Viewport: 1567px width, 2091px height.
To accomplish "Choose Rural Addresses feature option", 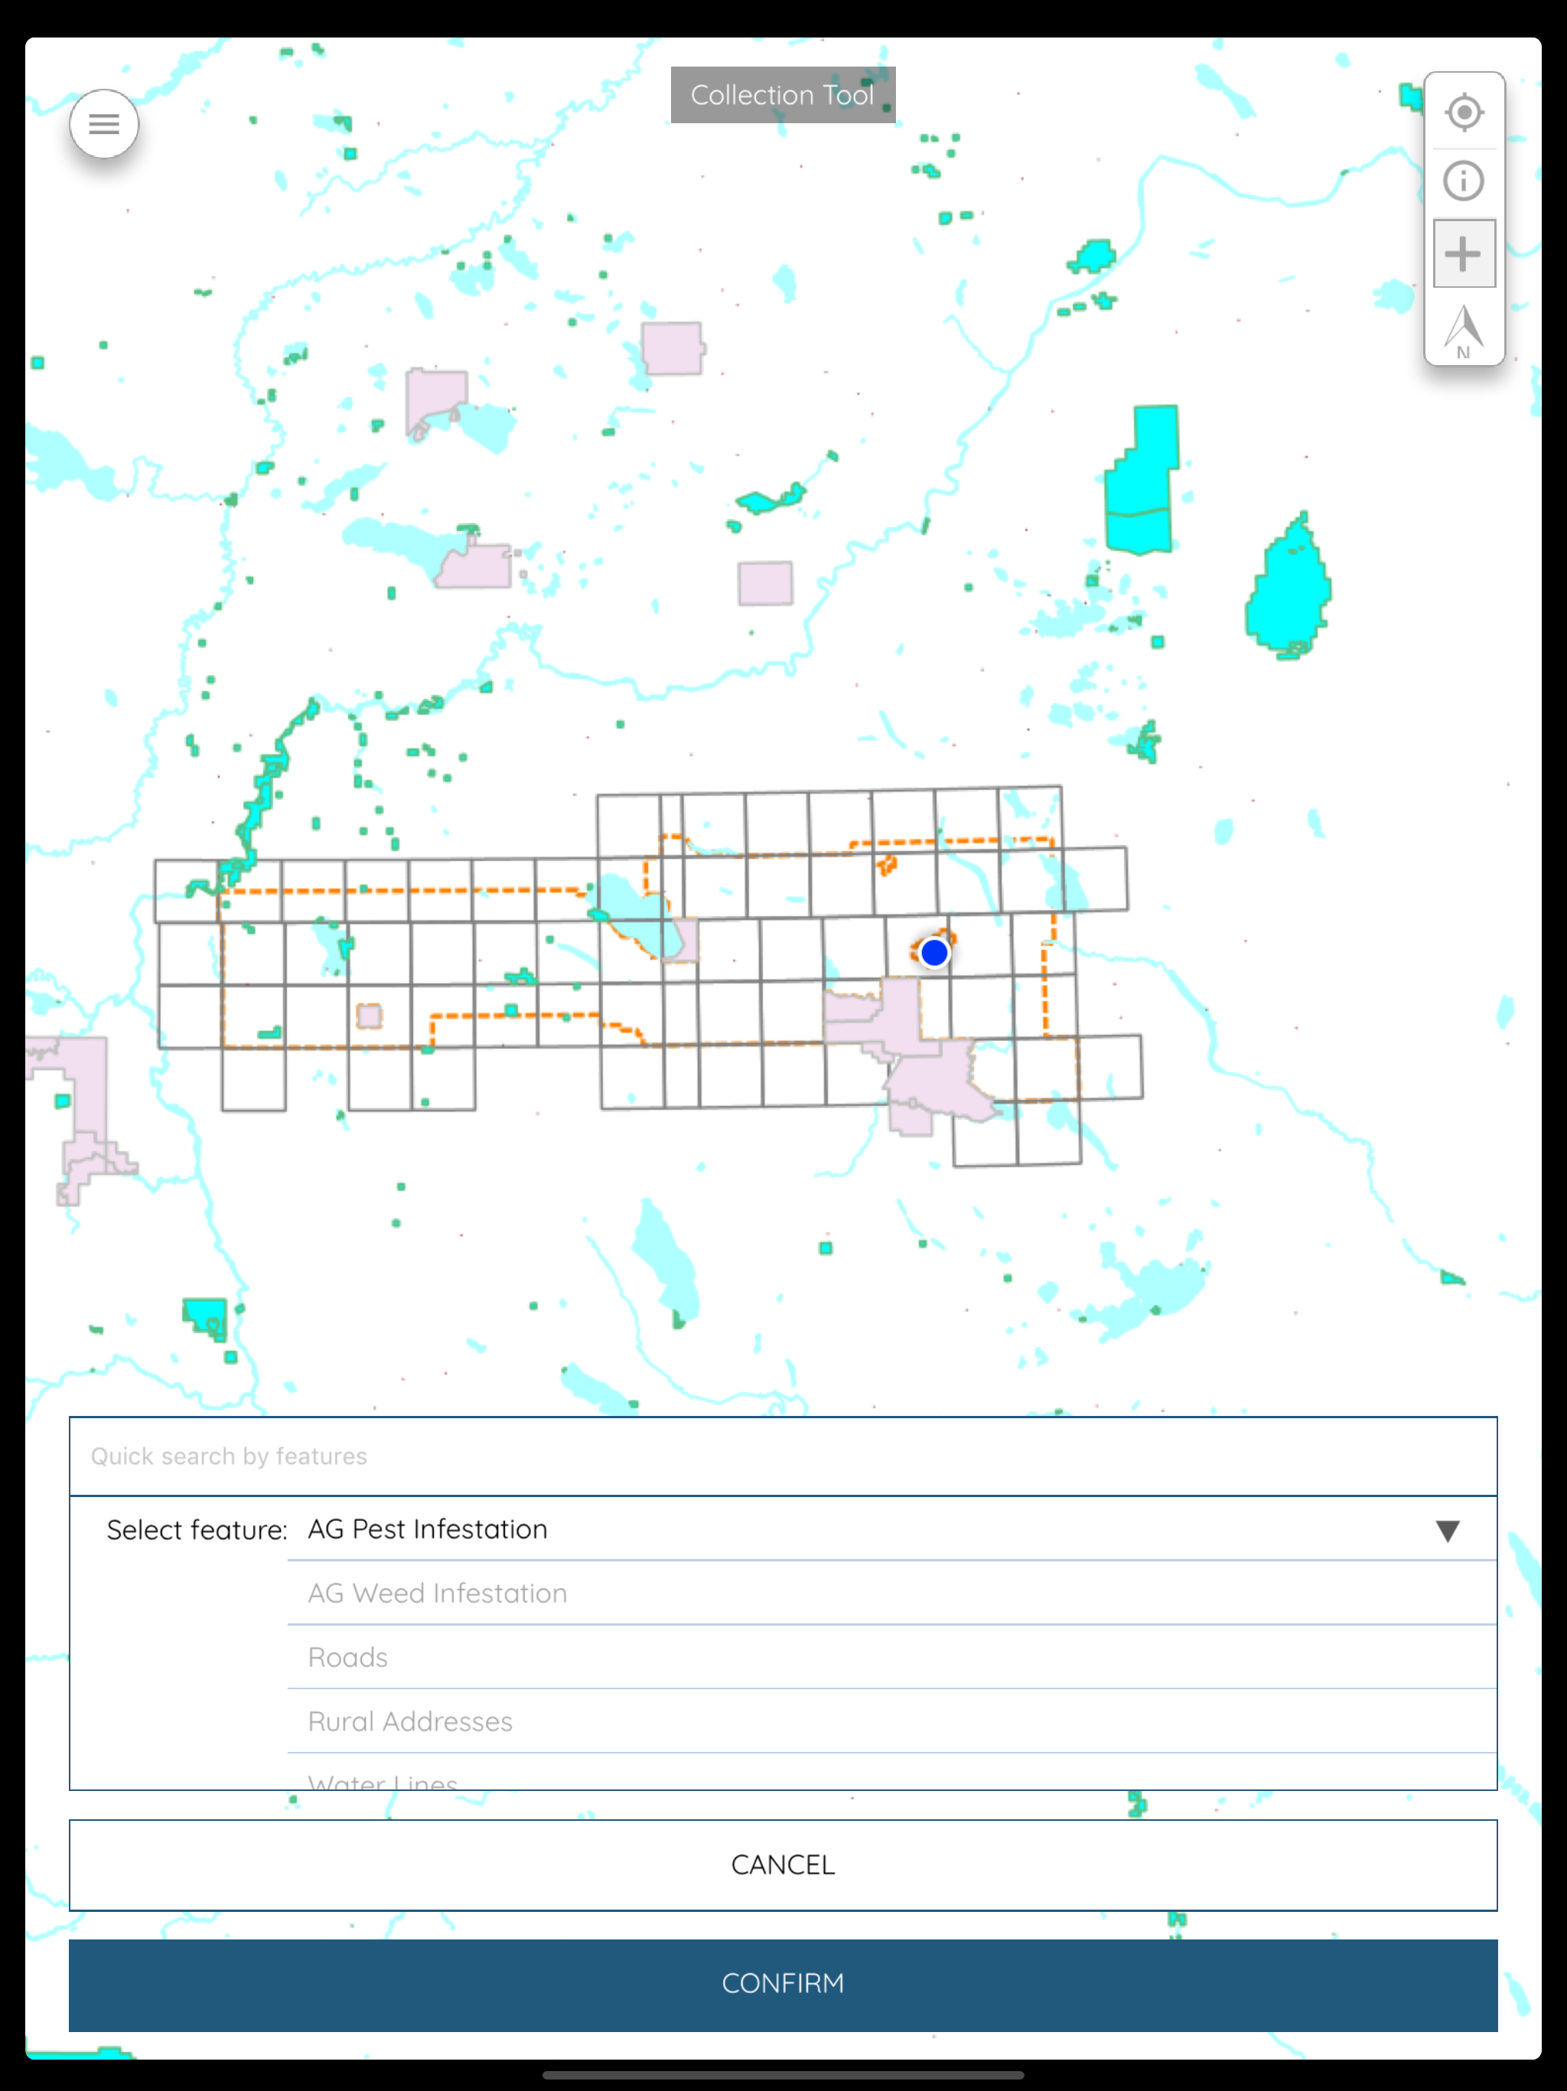I will (x=891, y=1721).
